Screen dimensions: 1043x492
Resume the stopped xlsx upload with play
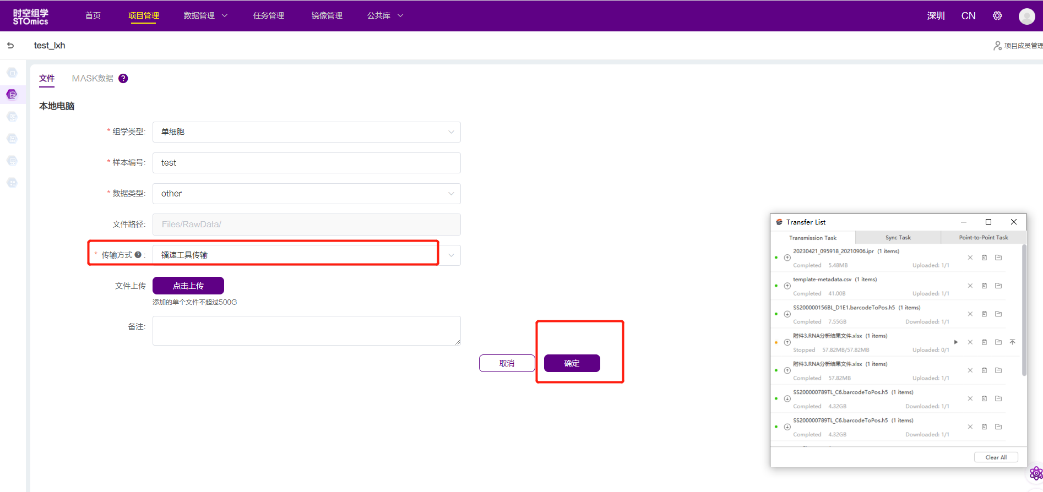(956, 342)
